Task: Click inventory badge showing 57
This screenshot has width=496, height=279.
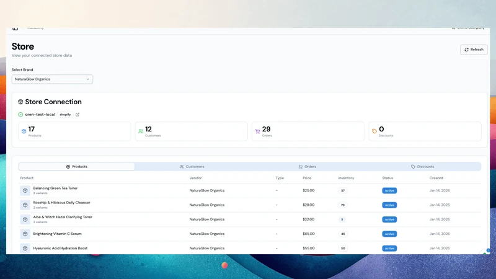Action: (343, 190)
